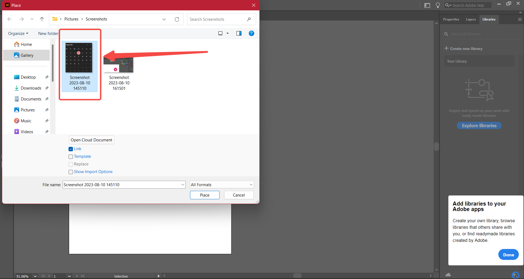Enable Show Import Options checkbox
Image resolution: width=524 pixels, height=279 pixels.
coord(71,172)
